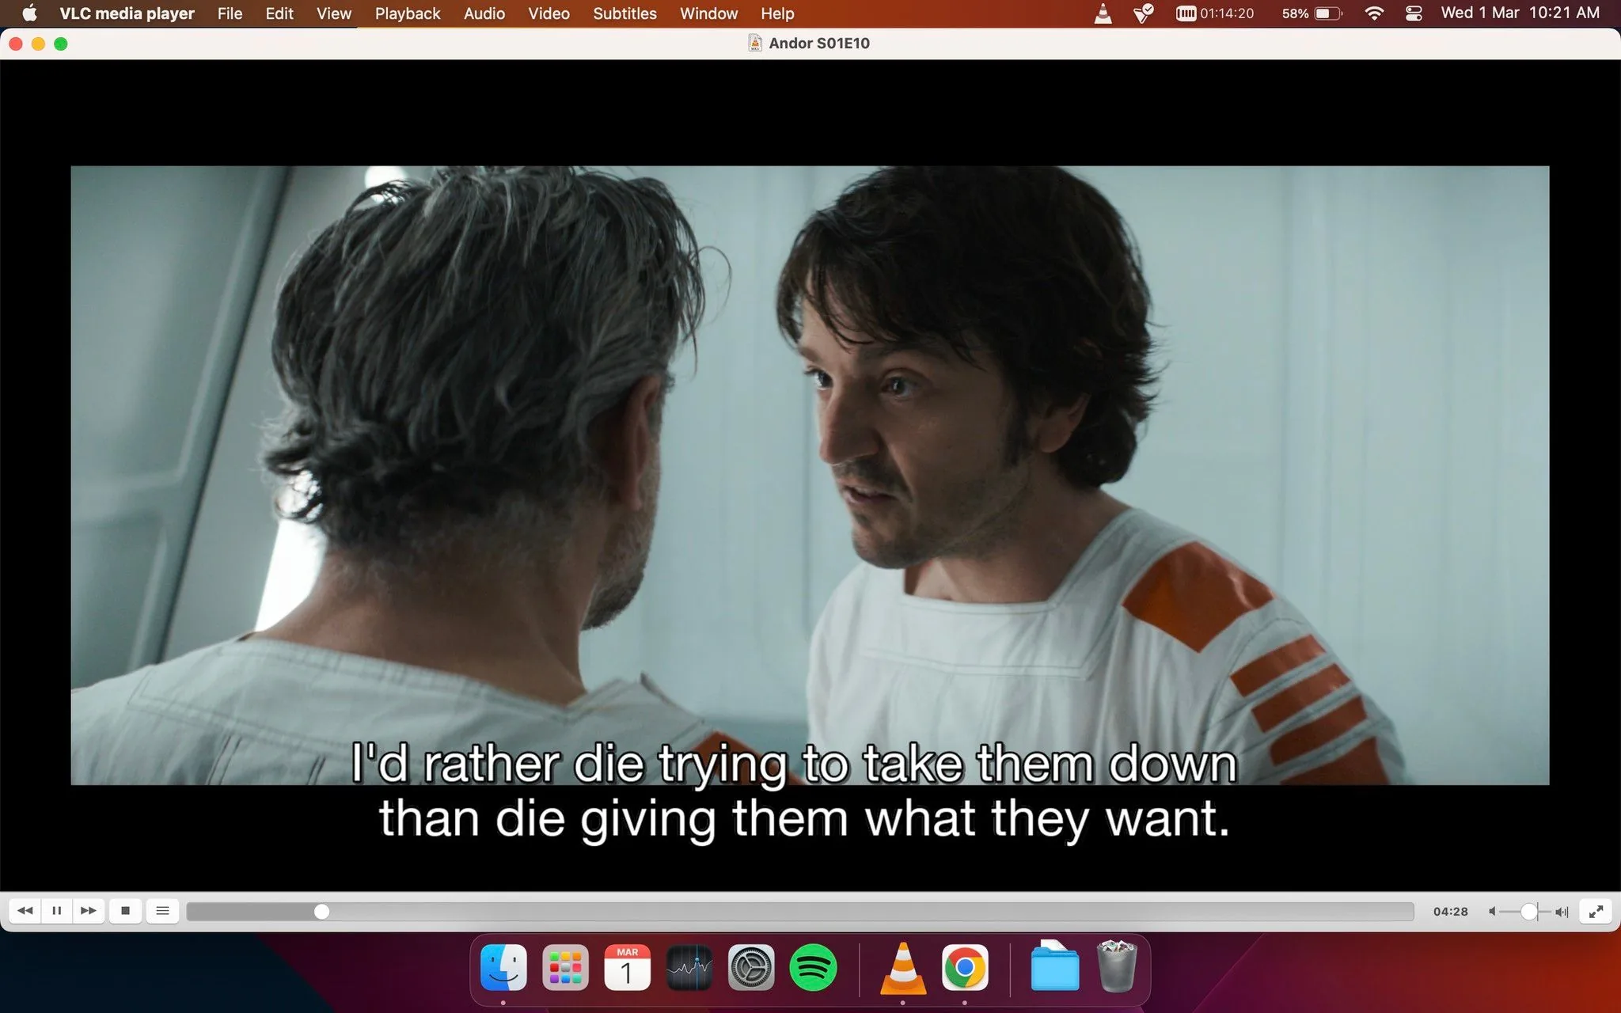Click the seek bar position marker
The width and height of the screenshot is (1621, 1013).
point(321,911)
